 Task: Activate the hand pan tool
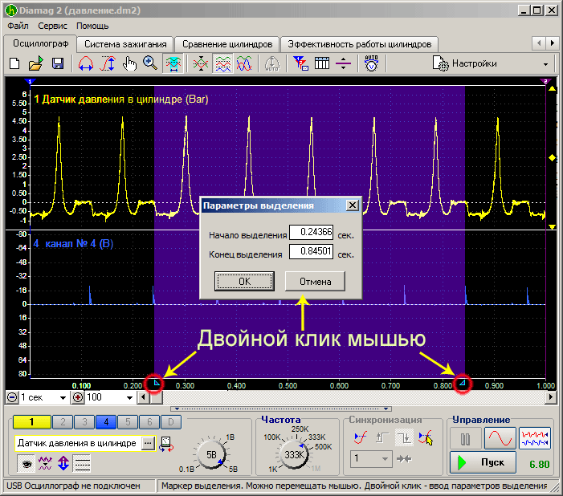click(x=129, y=63)
